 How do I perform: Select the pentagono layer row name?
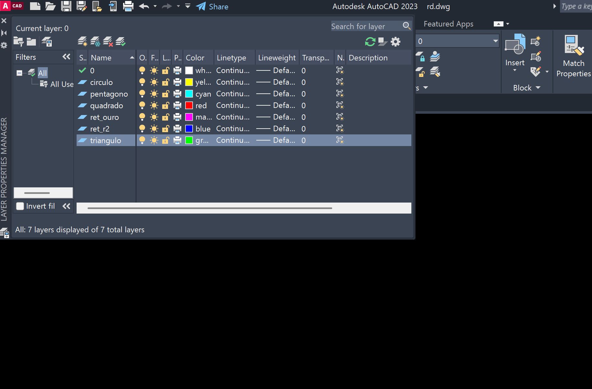[109, 94]
